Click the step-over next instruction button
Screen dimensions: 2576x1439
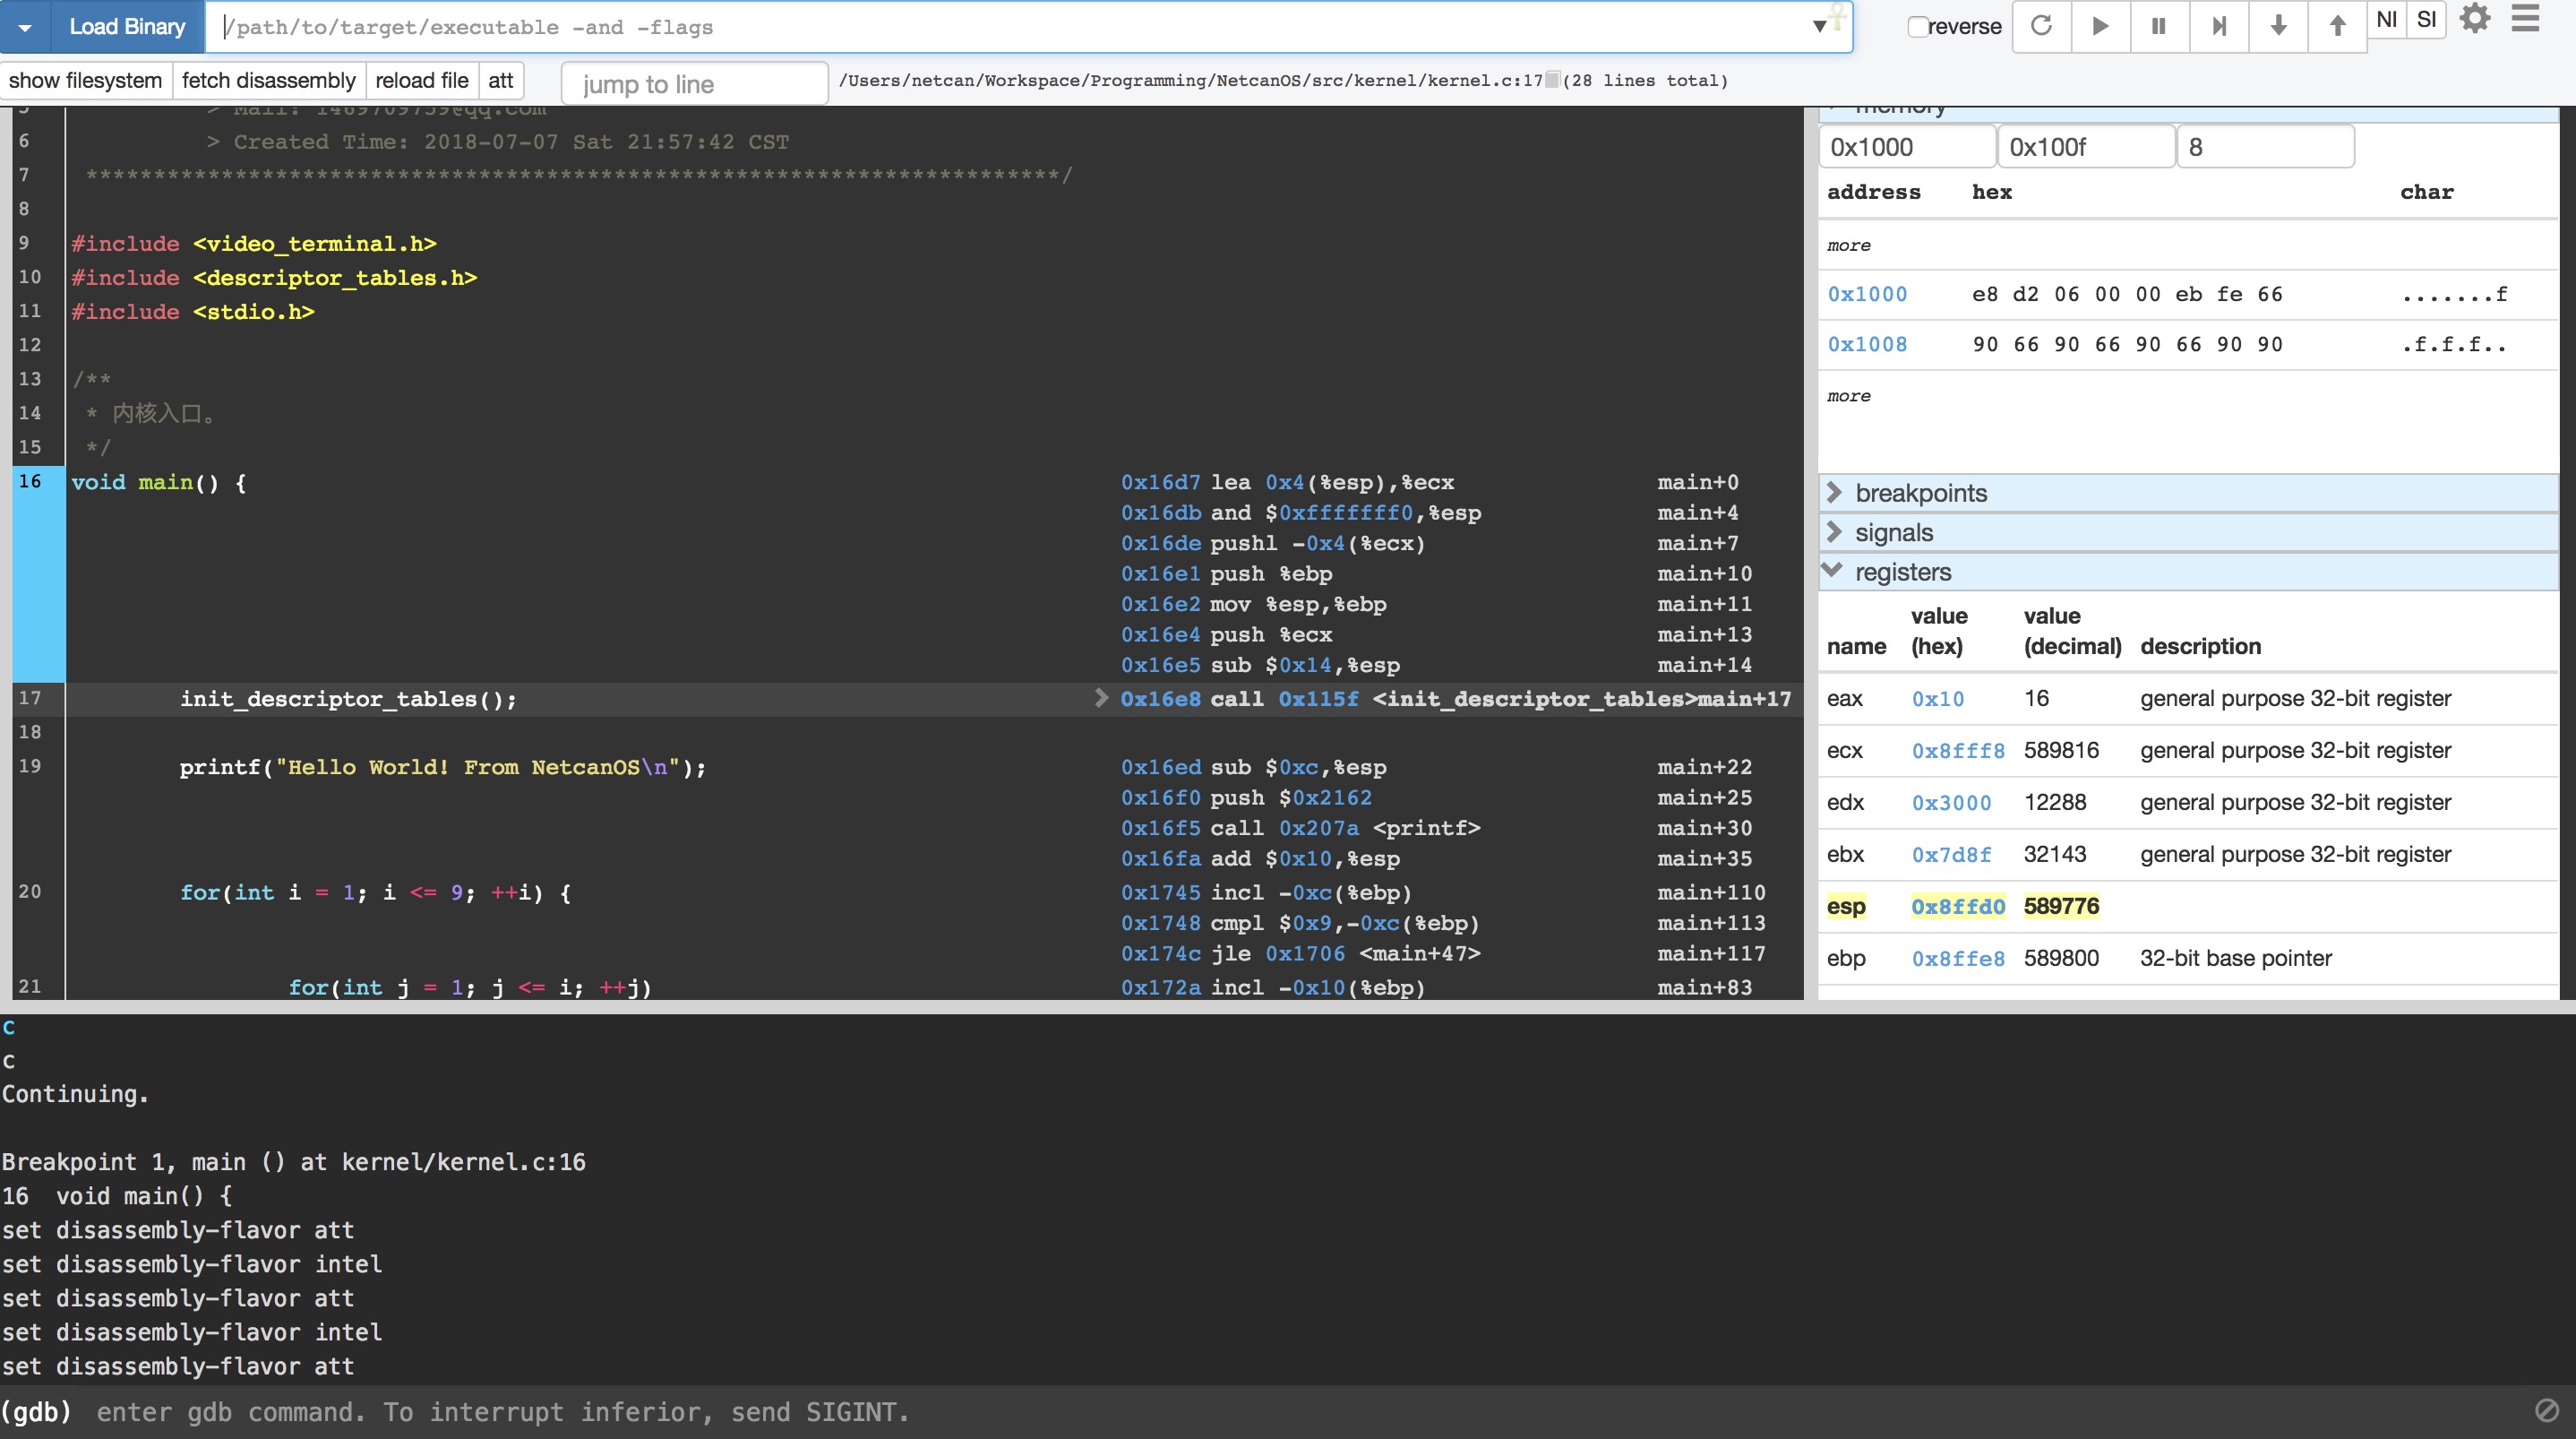[2389, 25]
